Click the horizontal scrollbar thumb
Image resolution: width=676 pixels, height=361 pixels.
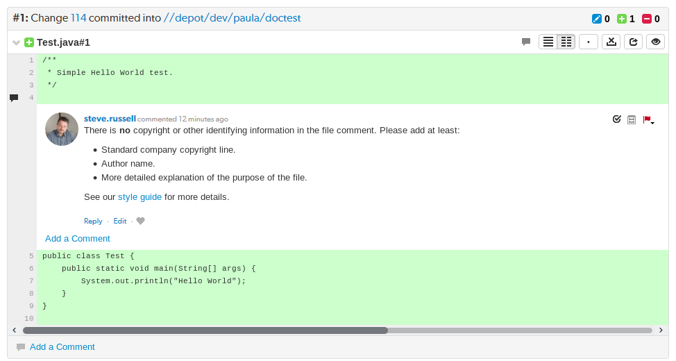(x=205, y=330)
